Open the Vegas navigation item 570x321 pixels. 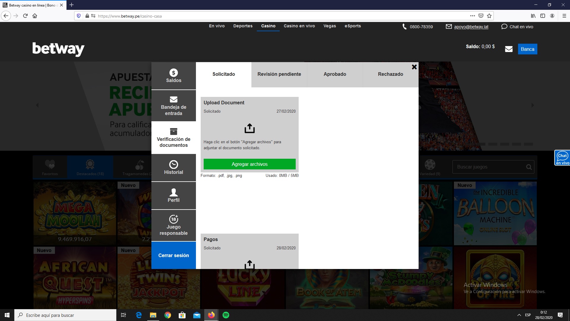tap(330, 26)
